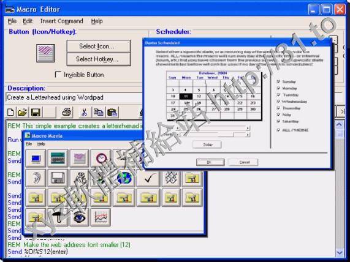Click the ear icon in Macro Mania
350x262 pixels.
tap(36, 178)
